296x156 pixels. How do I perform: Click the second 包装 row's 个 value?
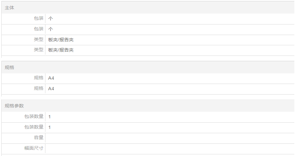click(51, 29)
